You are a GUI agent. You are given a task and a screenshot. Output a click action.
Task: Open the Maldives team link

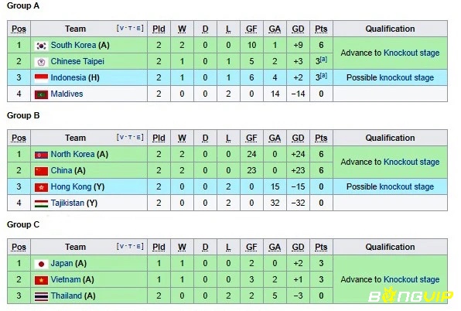(x=67, y=94)
